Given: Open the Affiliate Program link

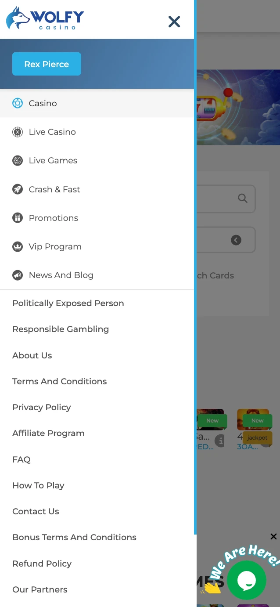Looking at the screenshot, I should [48, 433].
